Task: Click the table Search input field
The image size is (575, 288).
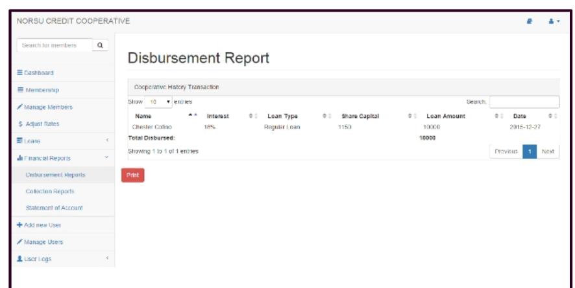Action: pyautogui.click(x=524, y=102)
